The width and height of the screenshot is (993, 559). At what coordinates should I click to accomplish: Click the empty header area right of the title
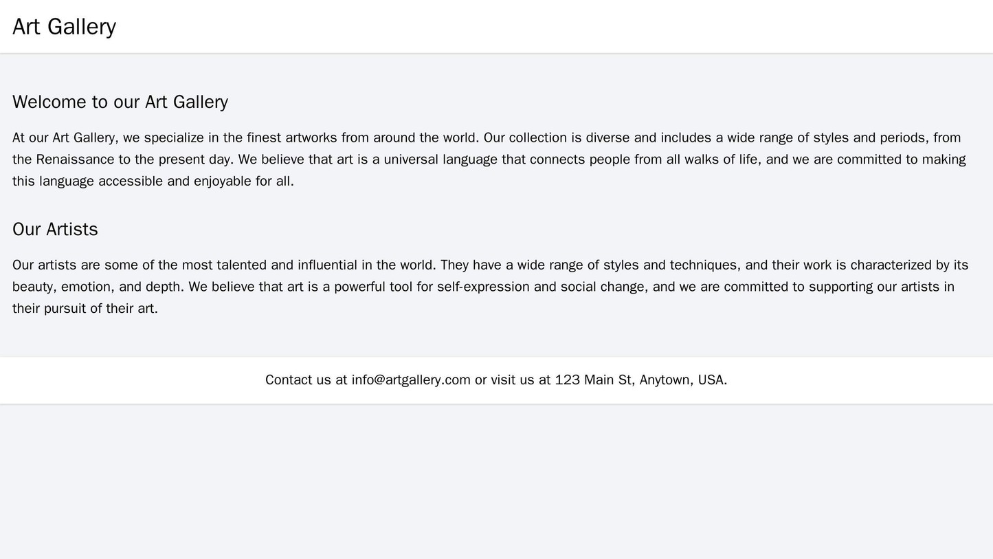point(550,27)
